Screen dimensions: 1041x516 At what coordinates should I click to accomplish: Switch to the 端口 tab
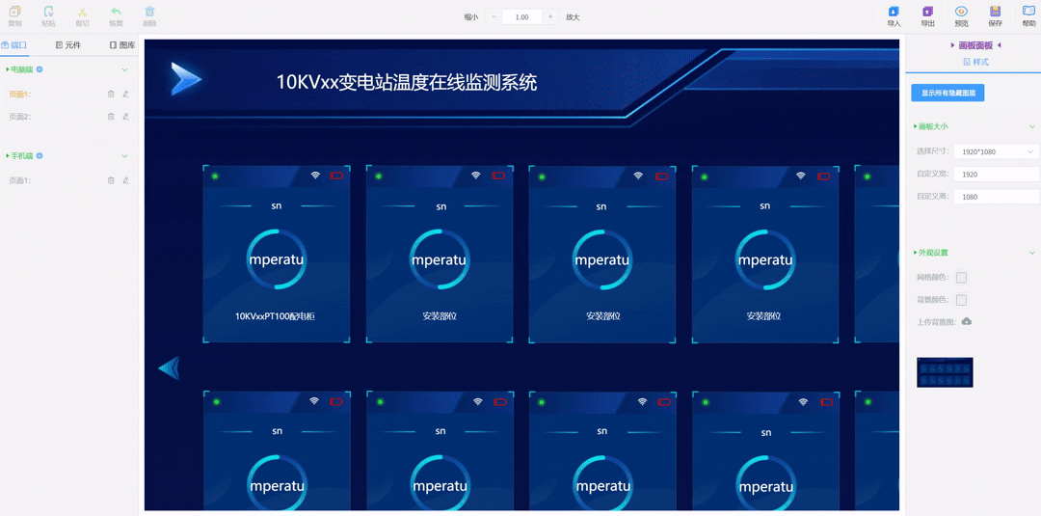15,45
